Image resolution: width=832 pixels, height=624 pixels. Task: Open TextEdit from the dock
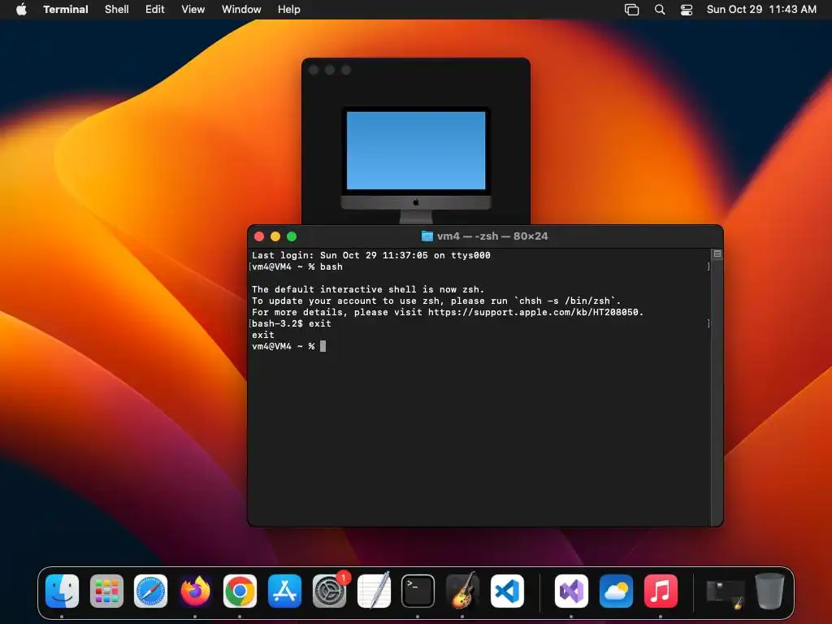pos(374,591)
